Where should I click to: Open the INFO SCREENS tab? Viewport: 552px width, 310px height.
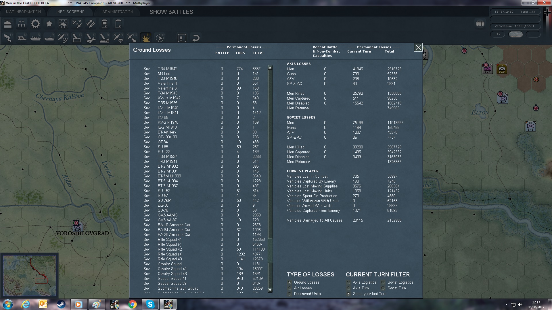point(70,12)
